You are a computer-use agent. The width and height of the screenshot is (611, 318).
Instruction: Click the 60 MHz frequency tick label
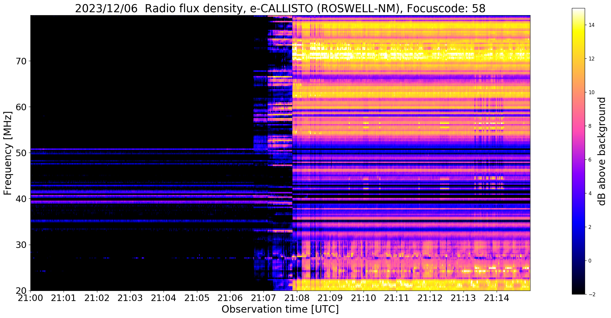[x=21, y=107]
